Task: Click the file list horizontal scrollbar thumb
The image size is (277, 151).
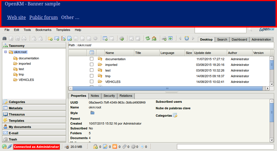Action: (x=167, y=88)
